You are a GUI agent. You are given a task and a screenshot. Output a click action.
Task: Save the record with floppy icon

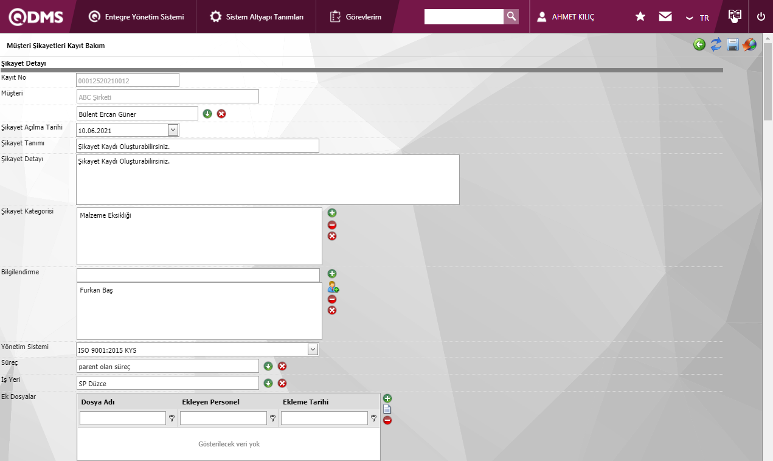pyautogui.click(x=733, y=44)
